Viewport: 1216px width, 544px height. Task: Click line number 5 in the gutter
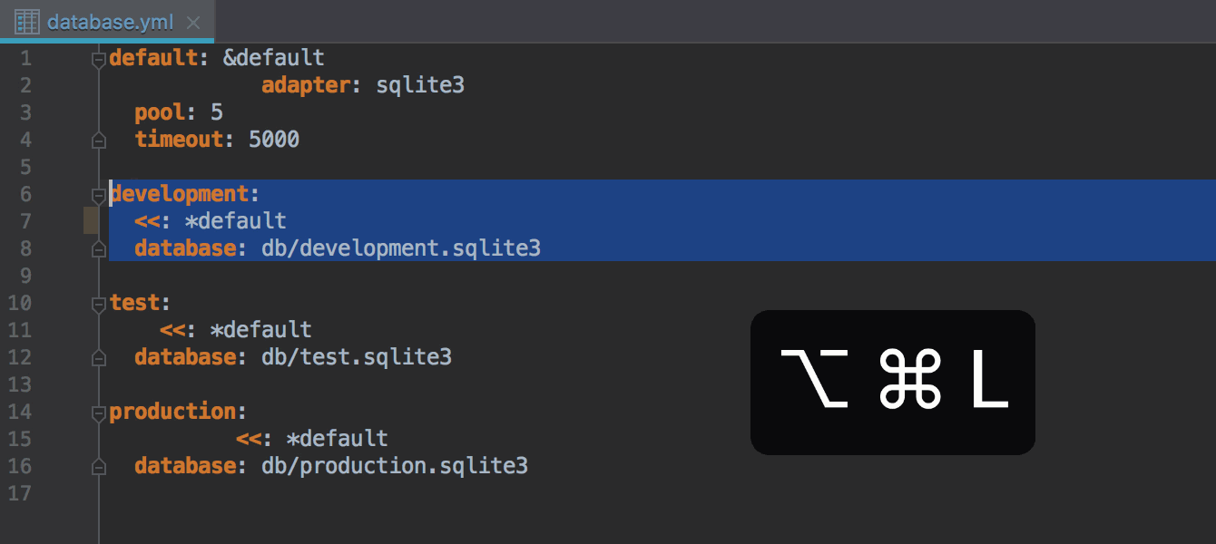(25, 167)
